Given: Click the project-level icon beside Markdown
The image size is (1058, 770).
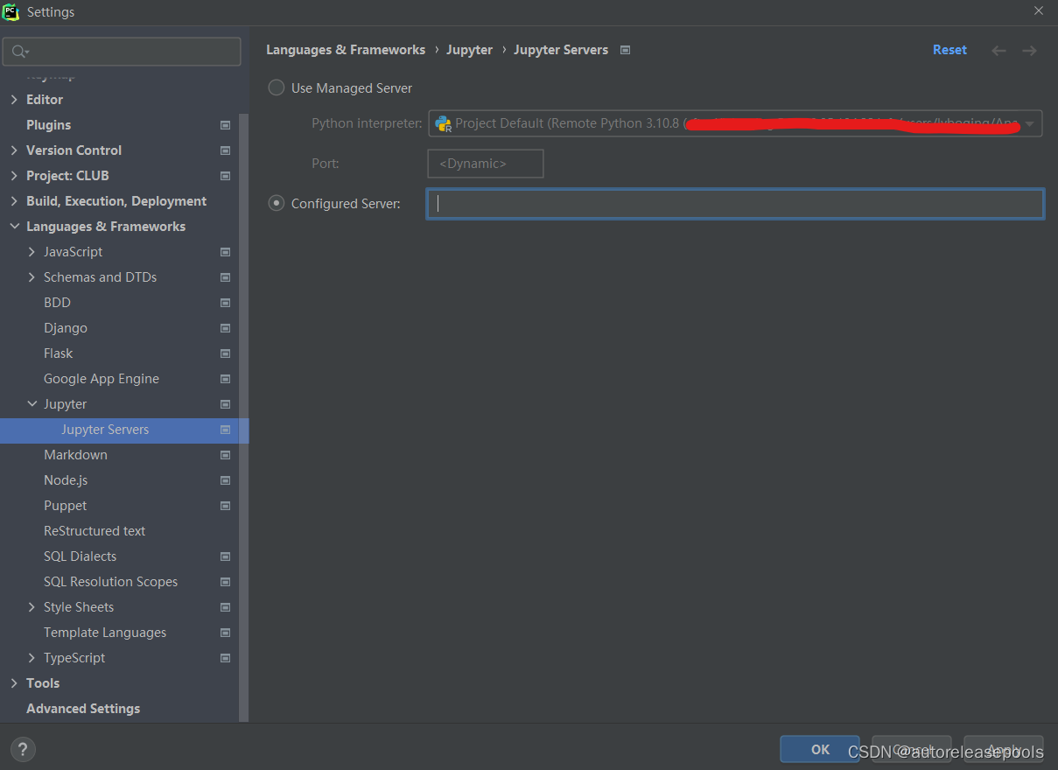Looking at the screenshot, I should [225, 455].
